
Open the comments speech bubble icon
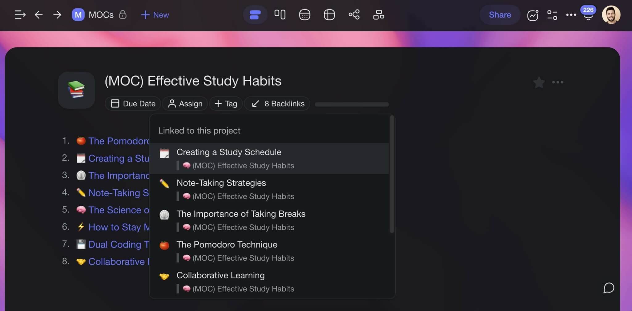tap(609, 288)
